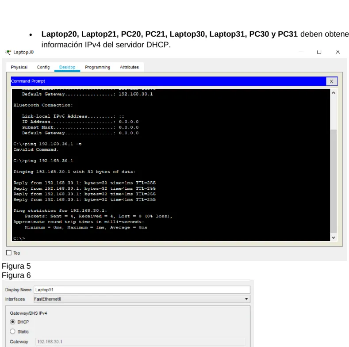Select the Desktop tab
The height and width of the screenshot is (347, 349).
pyautogui.click(x=67, y=67)
